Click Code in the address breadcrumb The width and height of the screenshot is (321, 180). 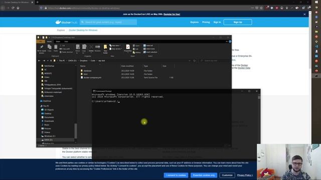pyautogui.click(x=93, y=60)
